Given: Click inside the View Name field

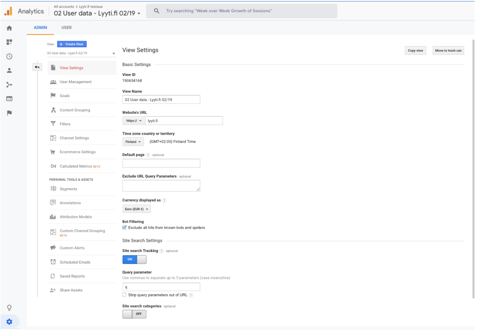Looking at the screenshot, I should click(x=161, y=100).
